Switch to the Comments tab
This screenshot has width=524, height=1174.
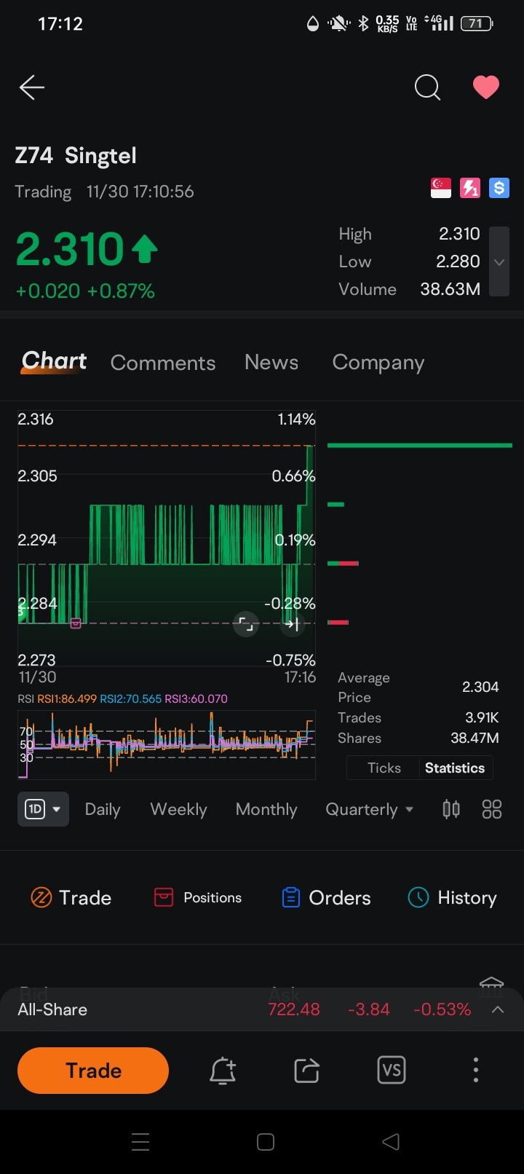[163, 363]
